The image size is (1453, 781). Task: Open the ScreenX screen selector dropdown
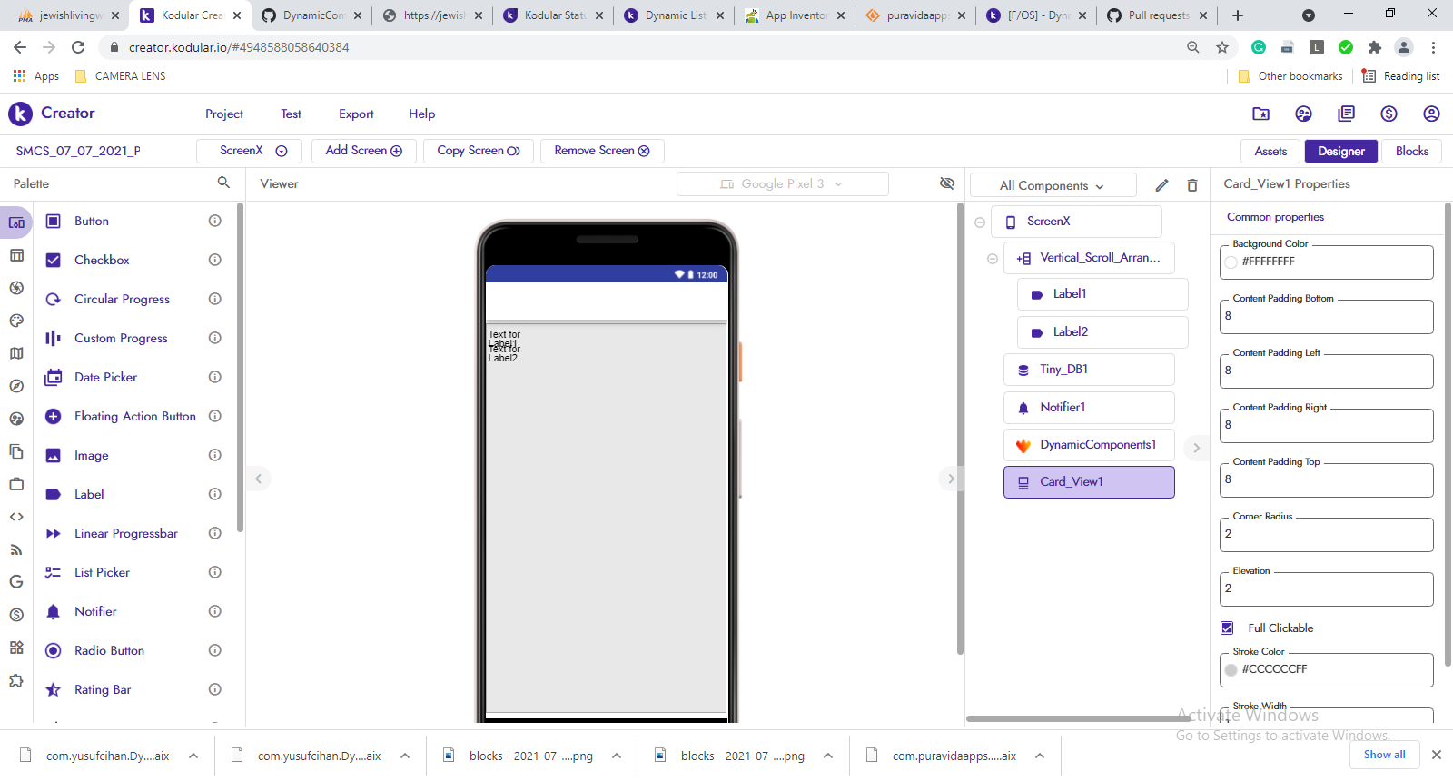coord(252,151)
